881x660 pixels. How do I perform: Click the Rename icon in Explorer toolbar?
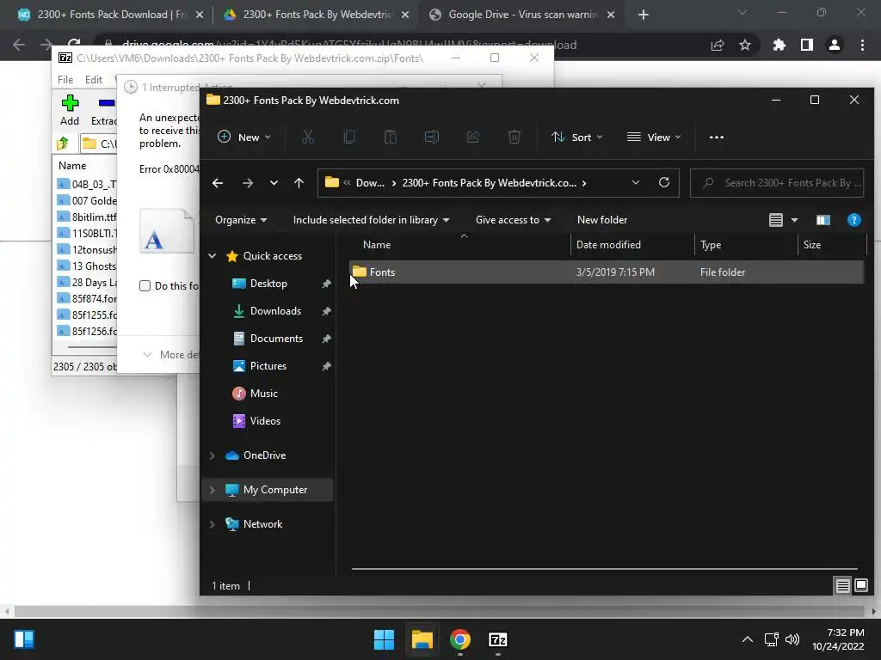pyautogui.click(x=432, y=137)
